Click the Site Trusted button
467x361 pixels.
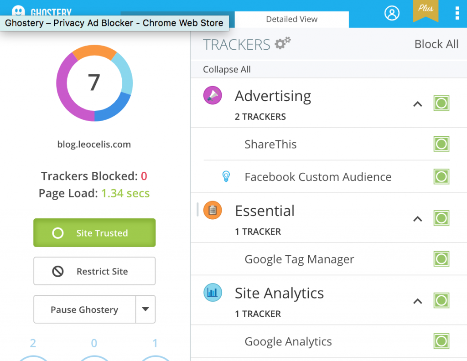(x=94, y=233)
